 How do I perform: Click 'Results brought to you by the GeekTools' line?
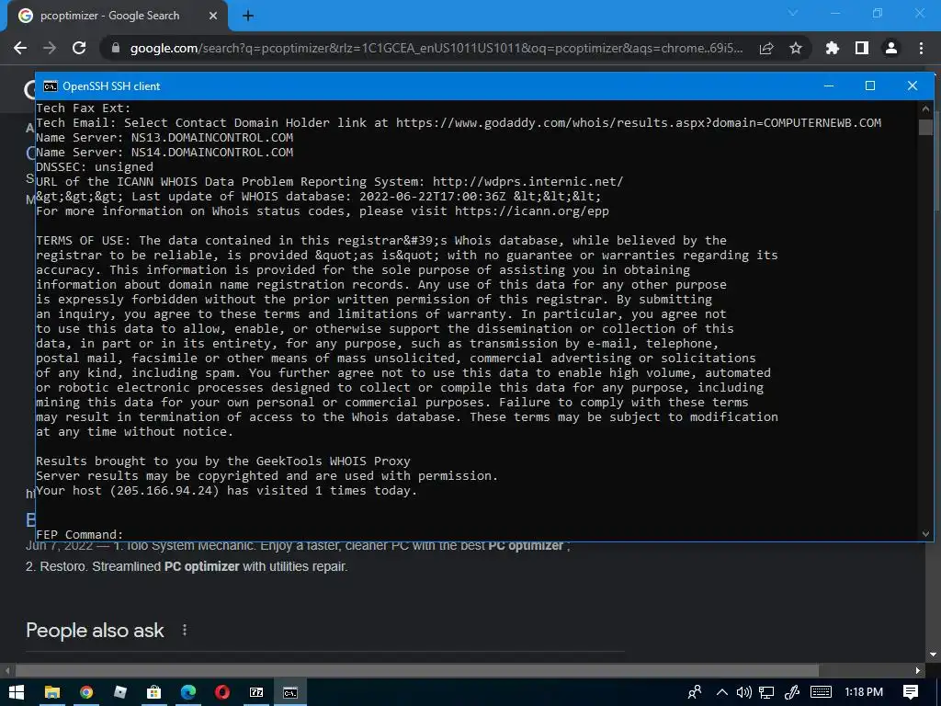pos(223,461)
